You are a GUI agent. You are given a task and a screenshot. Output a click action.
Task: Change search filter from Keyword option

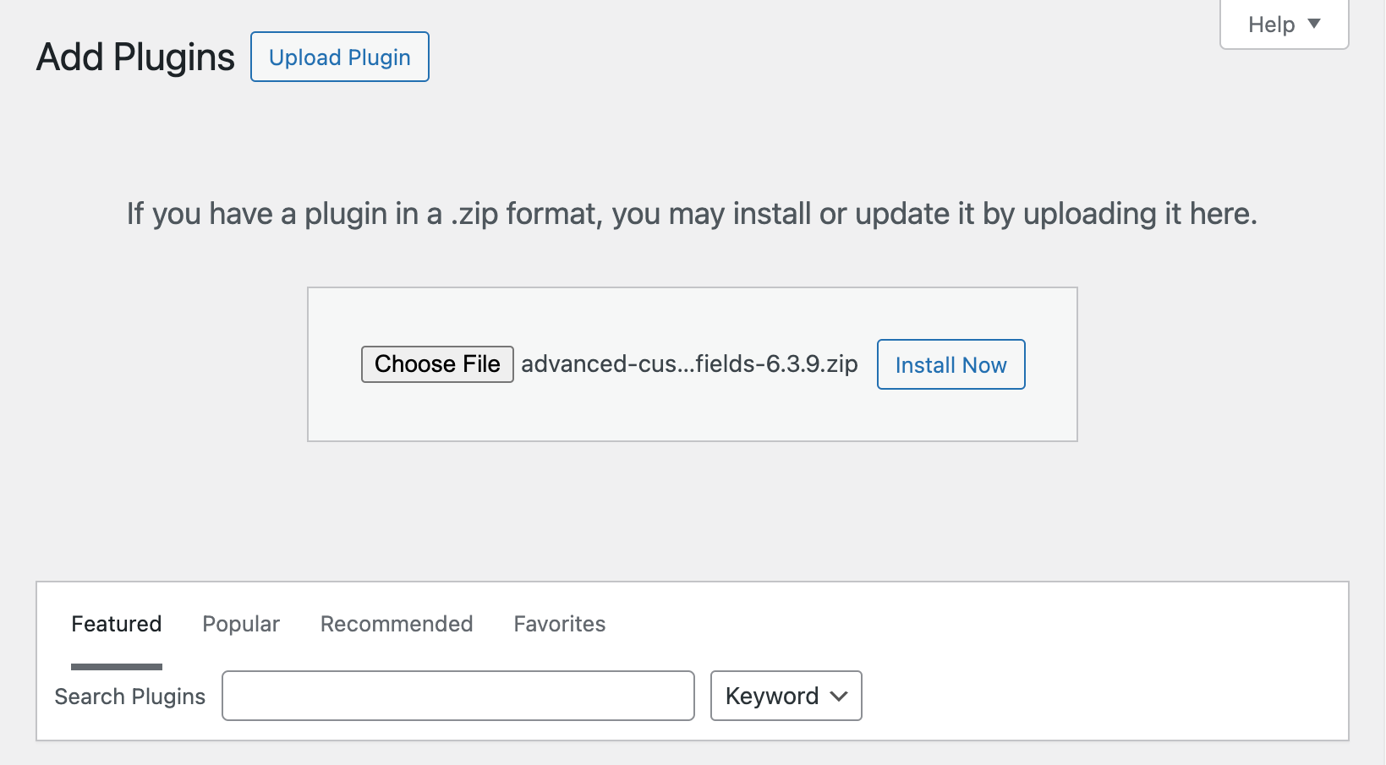785,696
